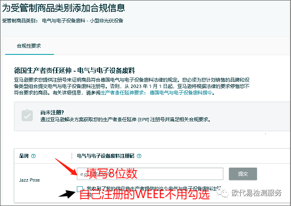The width and height of the screenshot is (291, 206).
Task: Click the black arrow pointing at checkbox
Action: point(67,194)
